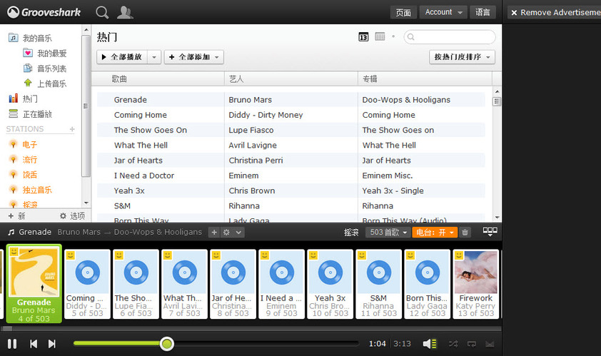Switch to calendar-style list view icon
This screenshot has height=356, width=601.
[363, 37]
